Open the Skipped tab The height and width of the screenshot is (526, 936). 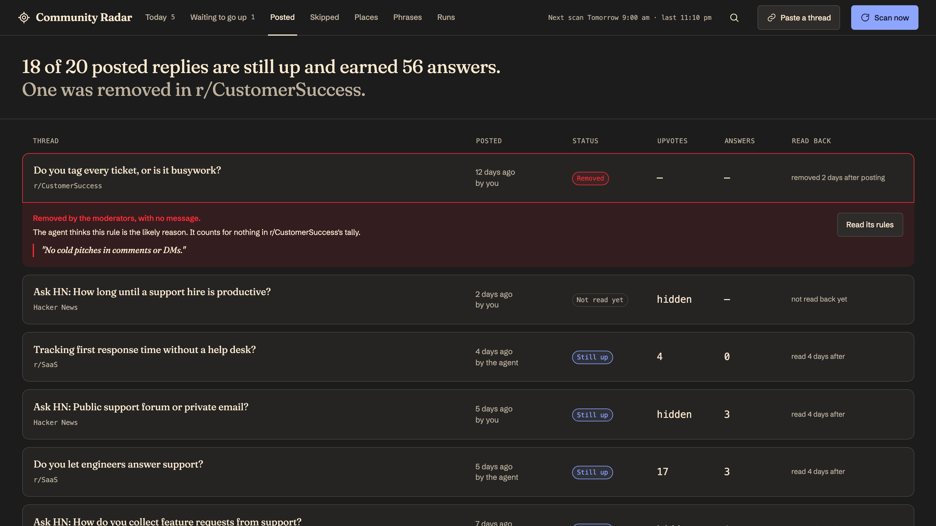pyautogui.click(x=324, y=17)
